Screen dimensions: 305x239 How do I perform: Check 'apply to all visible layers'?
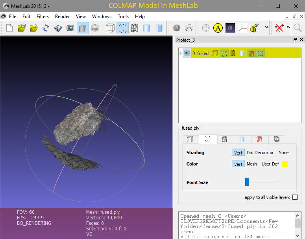[295, 197]
